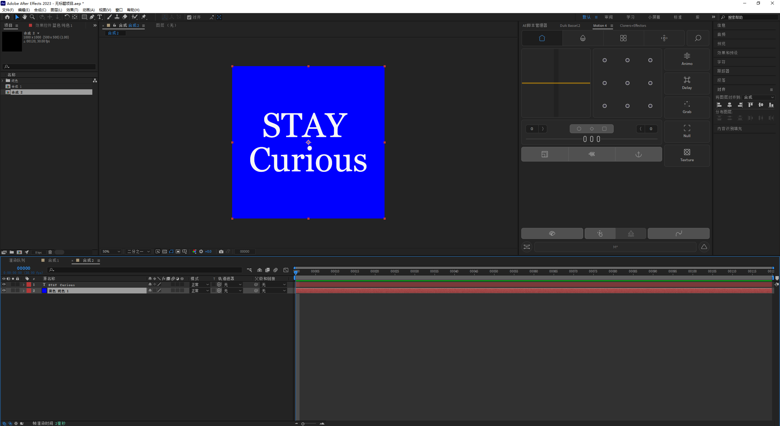Take snapshot with the camera icon
The height and width of the screenshot is (426, 780).
coord(221,251)
